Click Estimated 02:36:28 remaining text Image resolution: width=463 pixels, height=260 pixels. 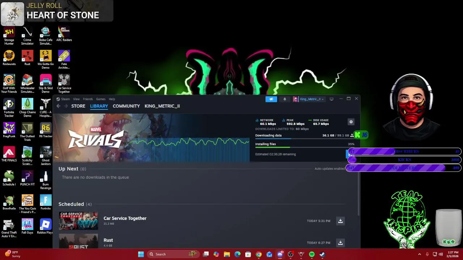pyautogui.click(x=275, y=154)
